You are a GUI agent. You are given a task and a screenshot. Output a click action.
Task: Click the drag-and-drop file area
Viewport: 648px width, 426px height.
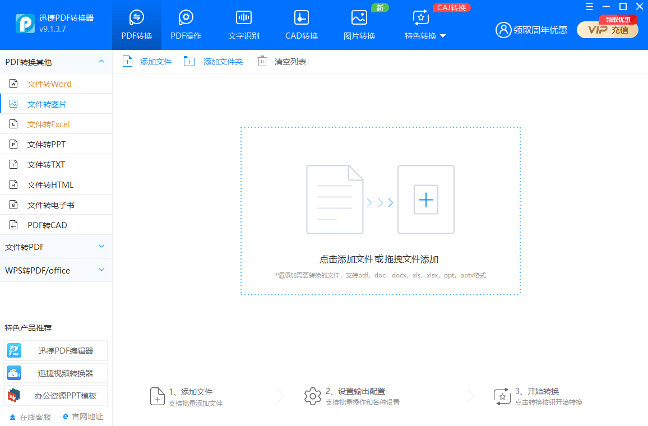click(x=381, y=211)
